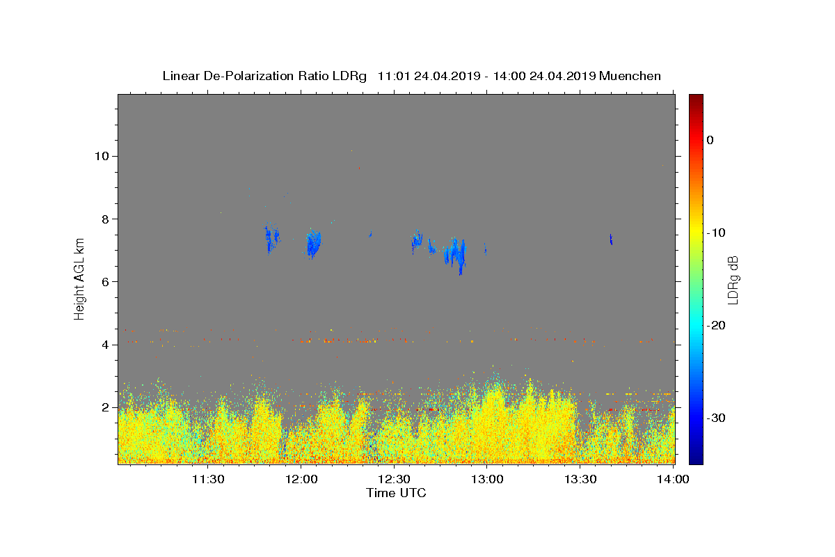Click the x-axis tick label '12:30'
This screenshot has width=835, height=557.
[394, 479]
